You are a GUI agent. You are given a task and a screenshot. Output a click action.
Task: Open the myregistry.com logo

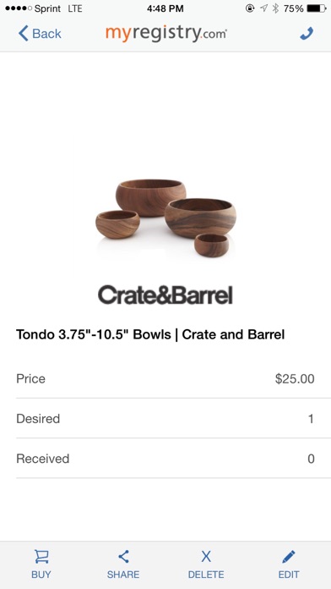click(x=166, y=34)
